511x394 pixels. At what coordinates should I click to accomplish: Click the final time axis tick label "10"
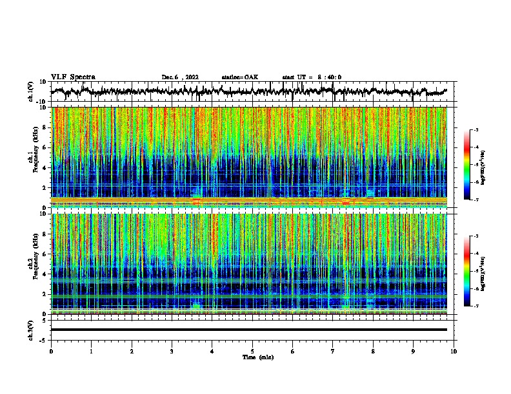pyautogui.click(x=454, y=351)
